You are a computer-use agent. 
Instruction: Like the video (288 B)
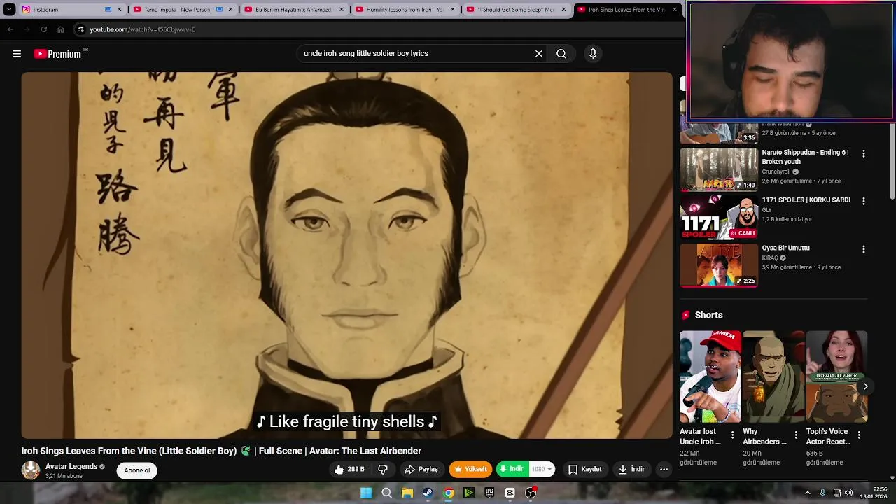click(x=349, y=470)
